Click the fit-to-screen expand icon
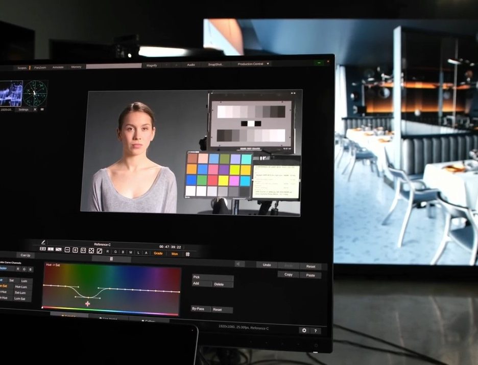The height and width of the screenshot is (365, 478). (91, 250)
